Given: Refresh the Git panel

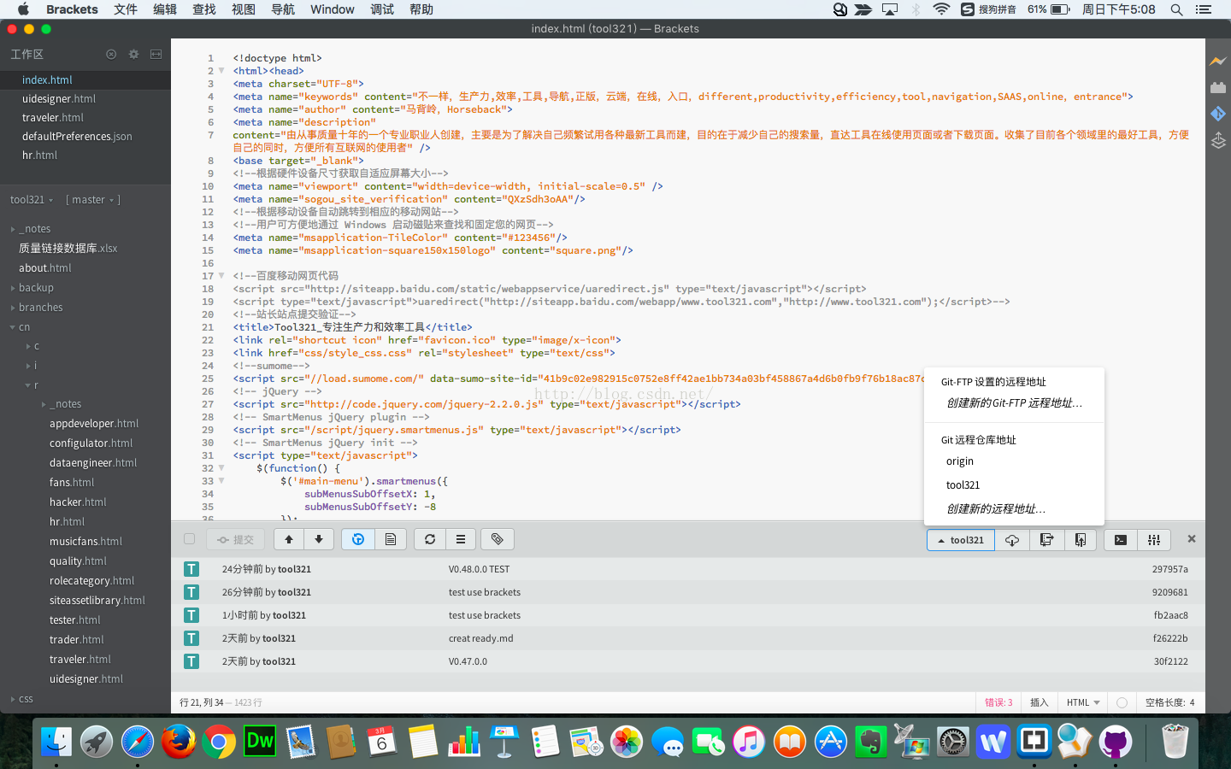Looking at the screenshot, I should tap(430, 539).
